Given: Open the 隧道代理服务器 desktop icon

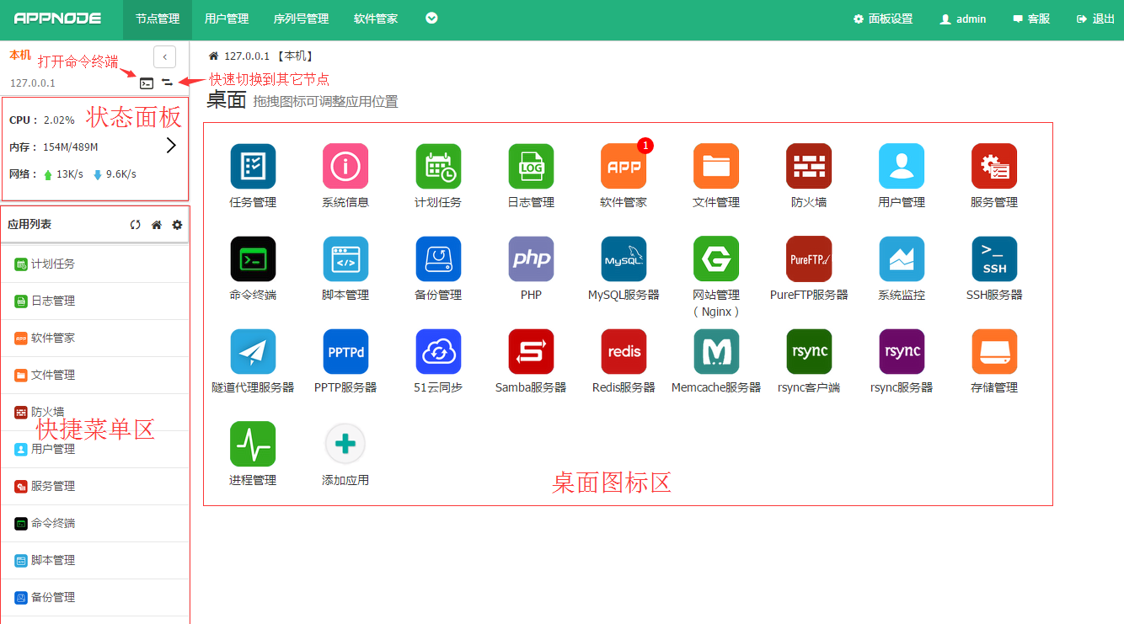Looking at the screenshot, I should pyautogui.click(x=253, y=351).
